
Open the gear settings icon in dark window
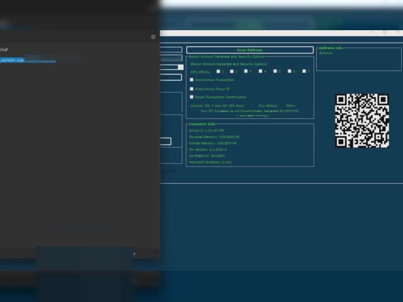click(153, 36)
